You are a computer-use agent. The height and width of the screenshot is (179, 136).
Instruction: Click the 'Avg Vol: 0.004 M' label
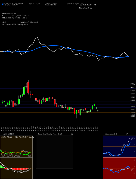pos(87,5)
